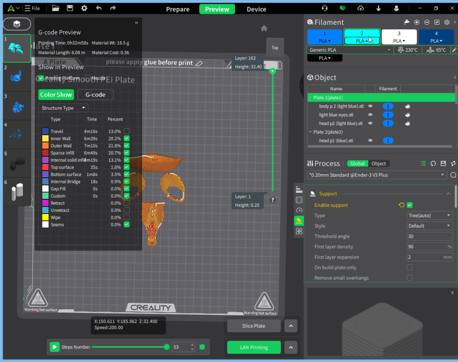Click the filament flush faucet icon
Screen dimensions: 458x362
407,22
